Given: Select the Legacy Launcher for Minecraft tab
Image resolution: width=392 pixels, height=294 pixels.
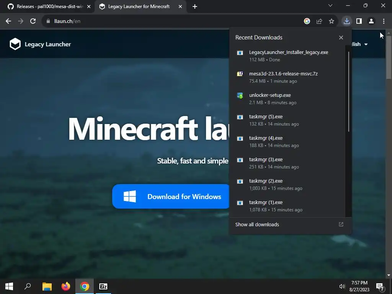Looking at the screenshot, I should tap(139, 7).
